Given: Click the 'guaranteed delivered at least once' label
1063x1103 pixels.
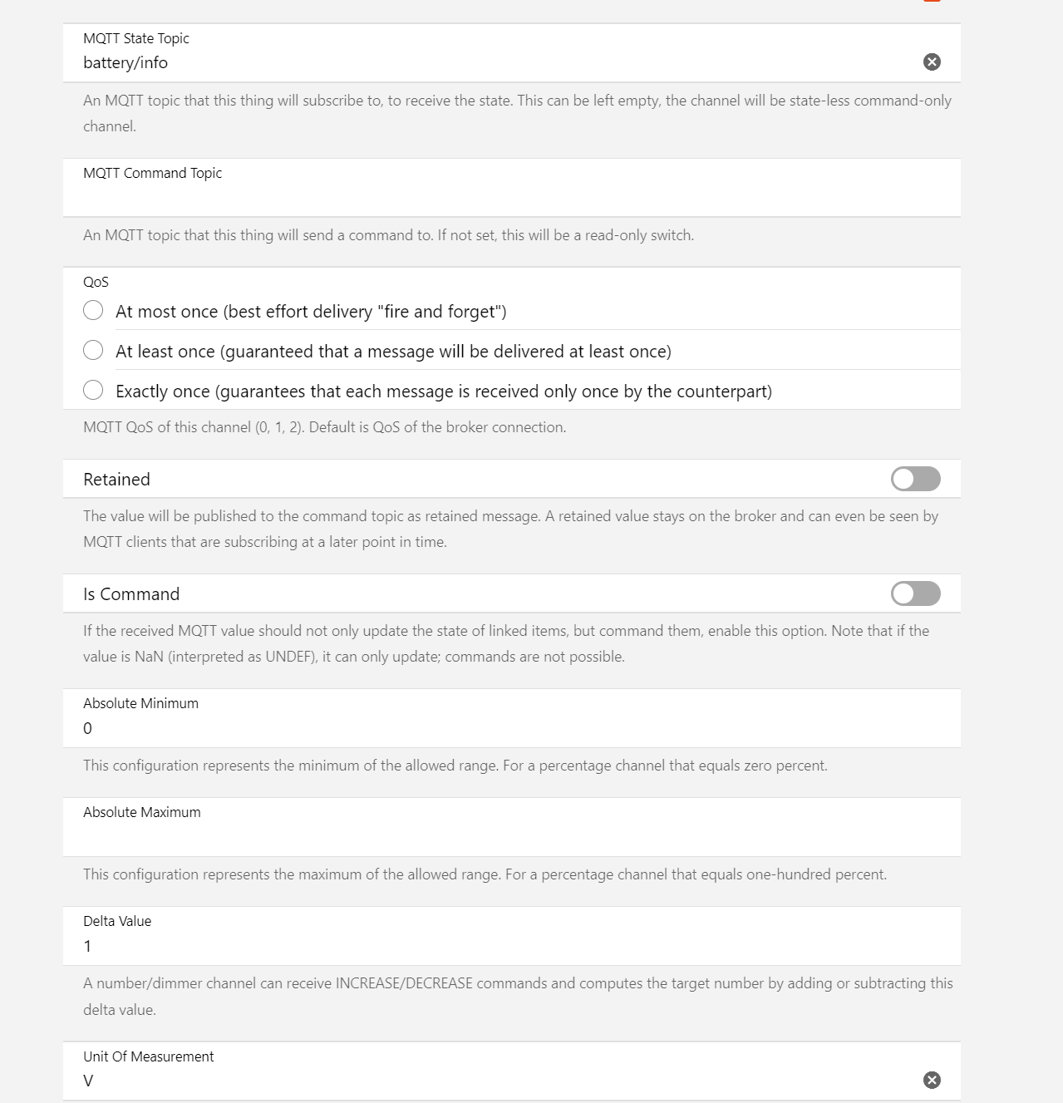Looking at the screenshot, I should pyautogui.click(x=393, y=352).
